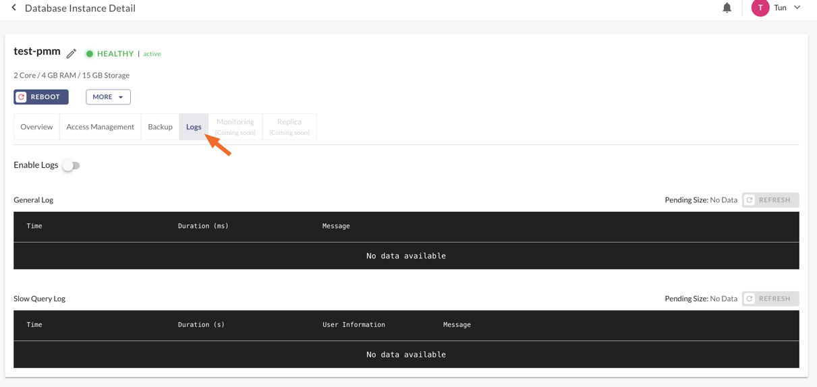817x387 pixels.
Task: Click the green HEALTHY status indicator
Action: (x=89, y=54)
